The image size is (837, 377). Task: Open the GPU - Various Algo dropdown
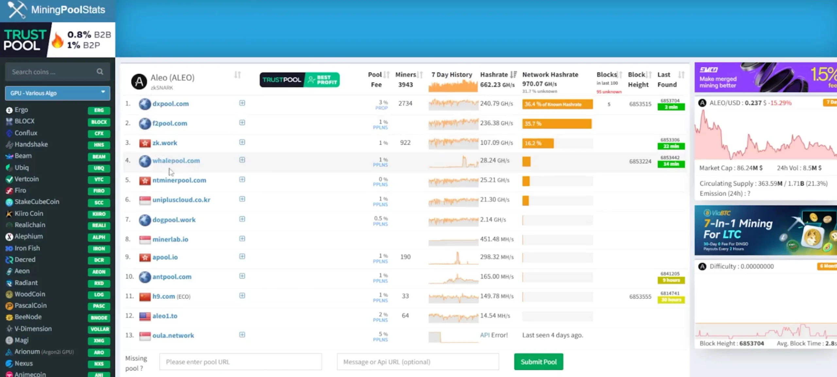pyautogui.click(x=58, y=93)
